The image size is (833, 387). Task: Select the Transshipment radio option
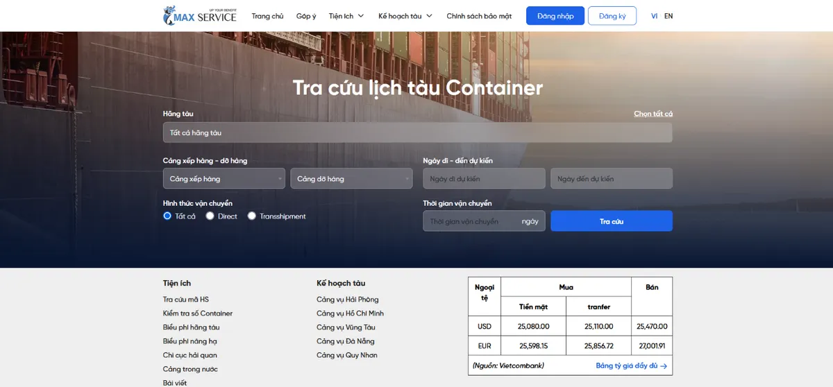(x=252, y=216)
